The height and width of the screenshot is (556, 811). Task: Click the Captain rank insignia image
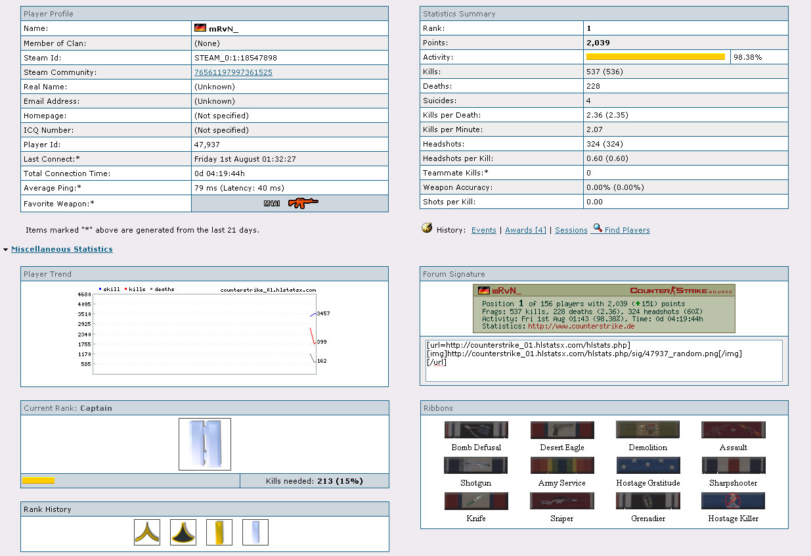coord(205,444)
